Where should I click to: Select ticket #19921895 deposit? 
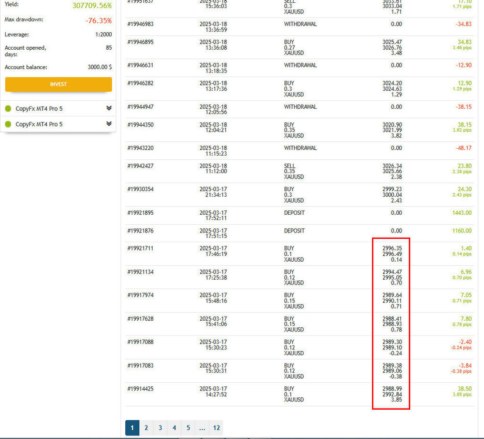(140, 212)
